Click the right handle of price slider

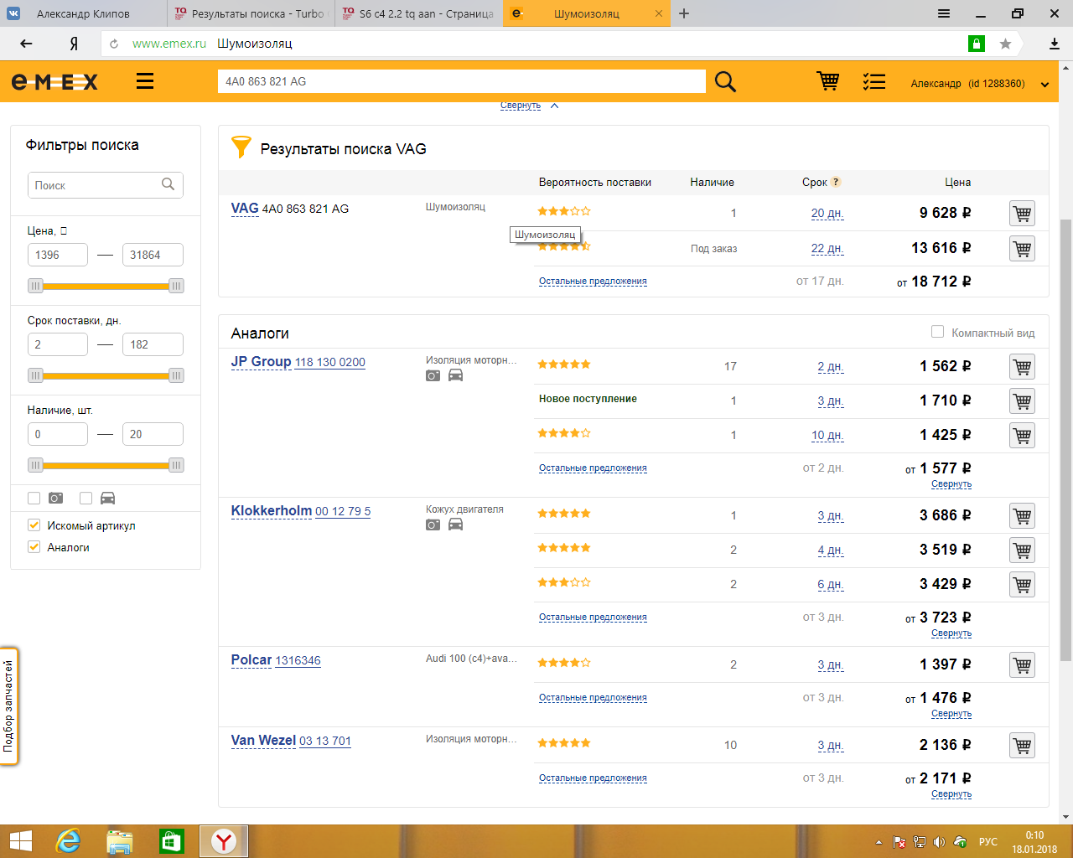click(176, 286)
